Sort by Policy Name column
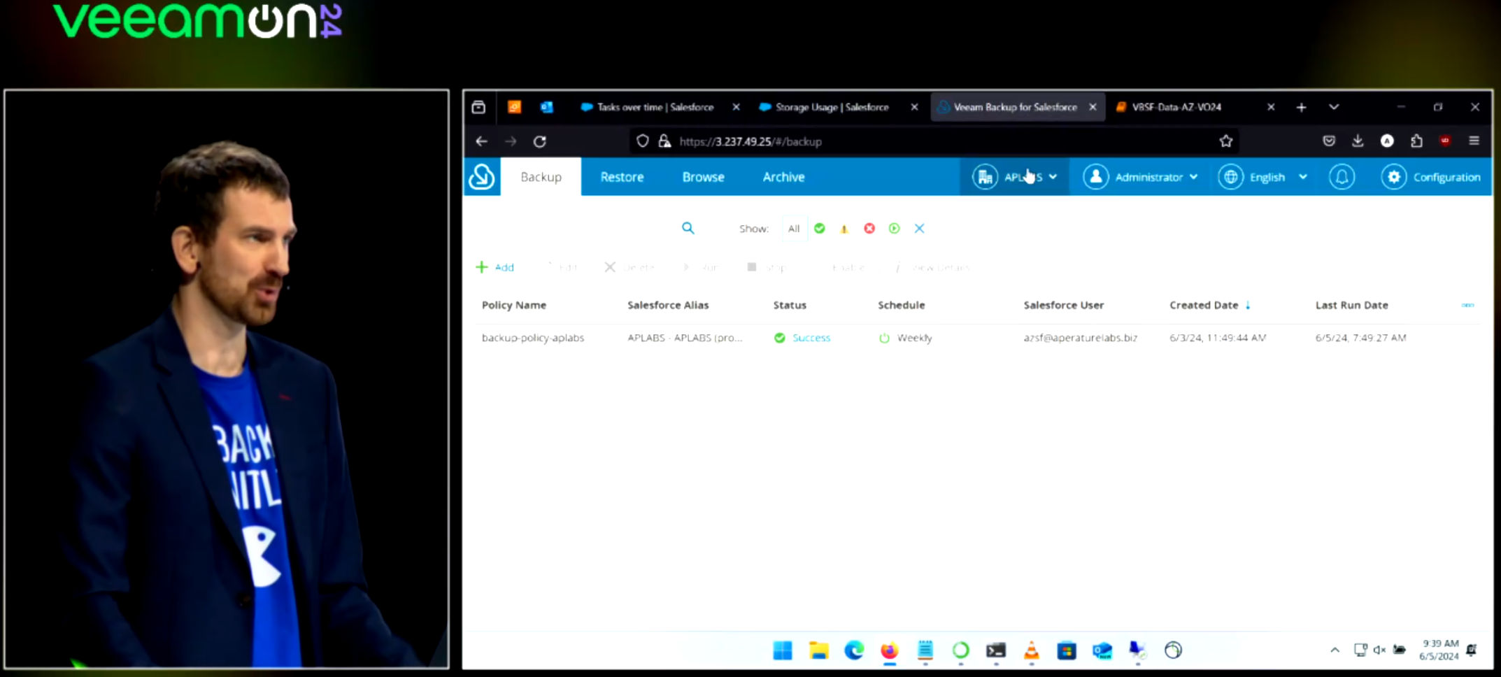1501x677 pixels. [x=514, y=305]
